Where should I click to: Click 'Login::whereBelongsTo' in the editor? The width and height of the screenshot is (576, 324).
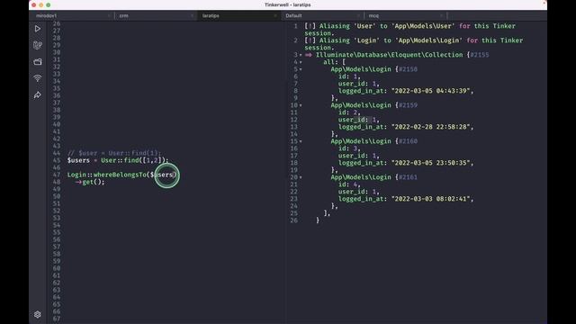106,175
